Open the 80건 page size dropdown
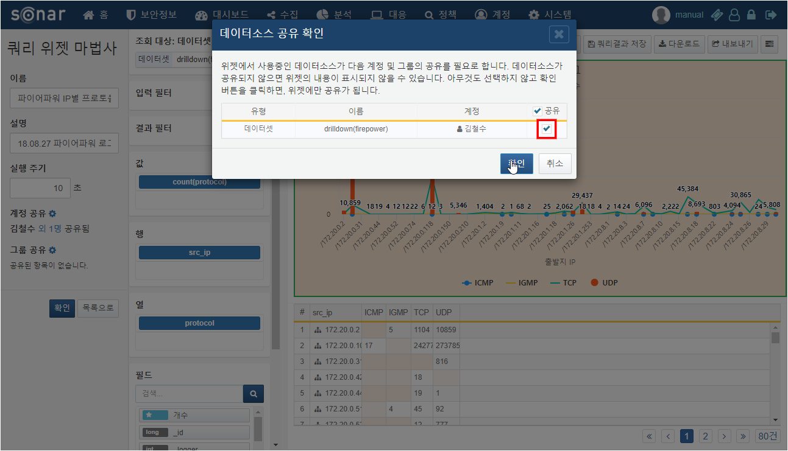Image resolution: width=788 pixels, height=451 pixels. click(x=767, y=436)
